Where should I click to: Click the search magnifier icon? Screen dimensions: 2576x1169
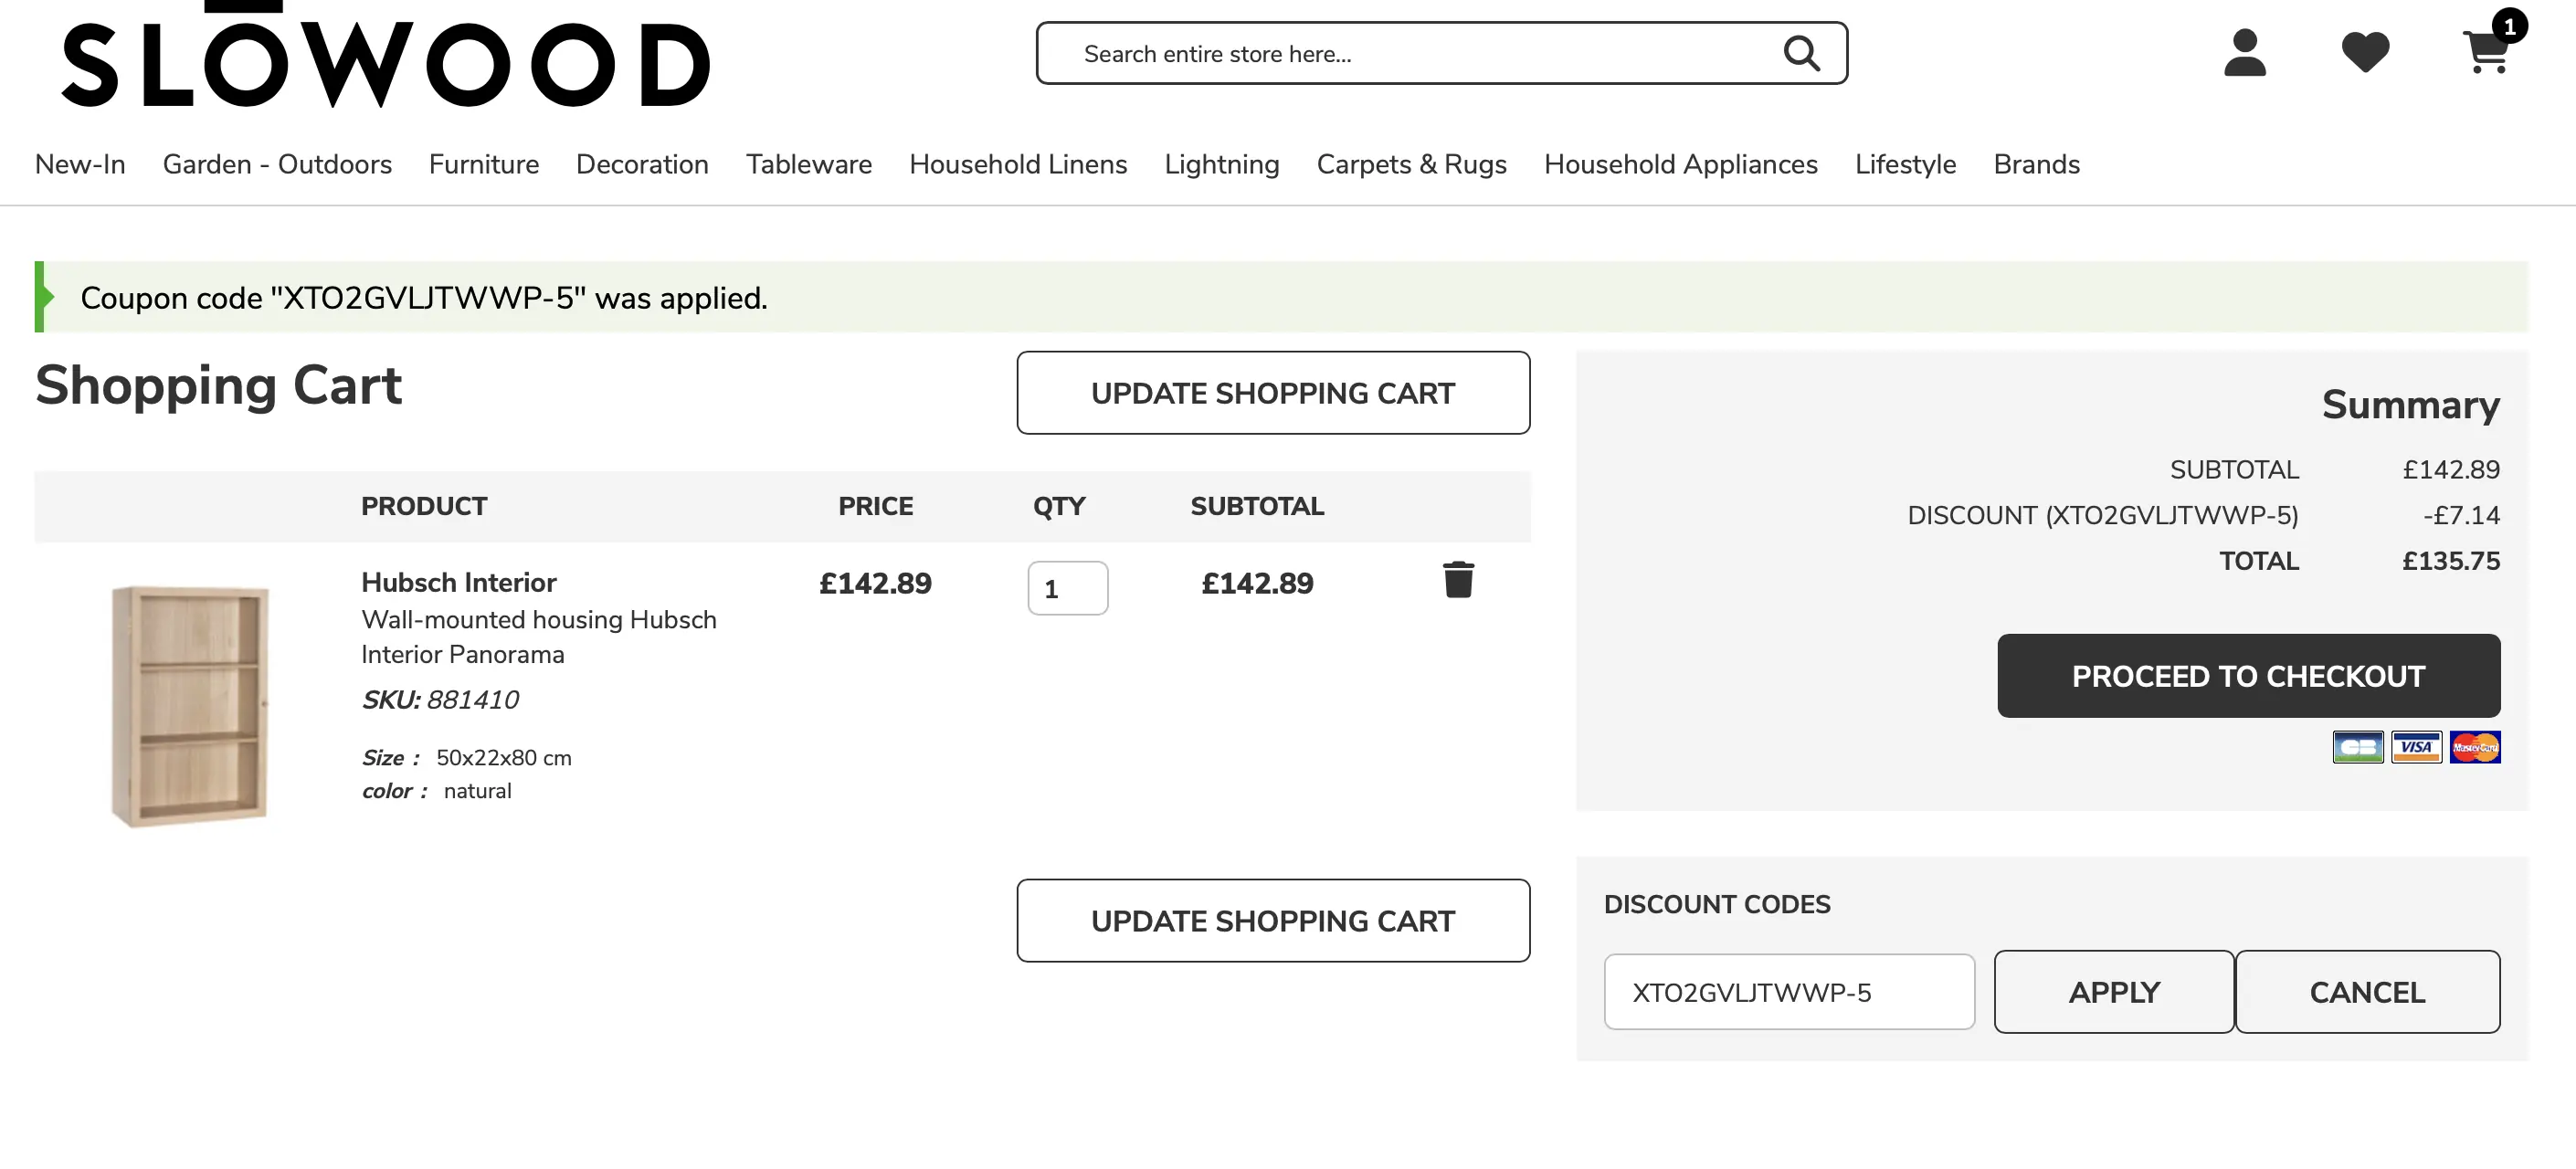coord(1801,53)
